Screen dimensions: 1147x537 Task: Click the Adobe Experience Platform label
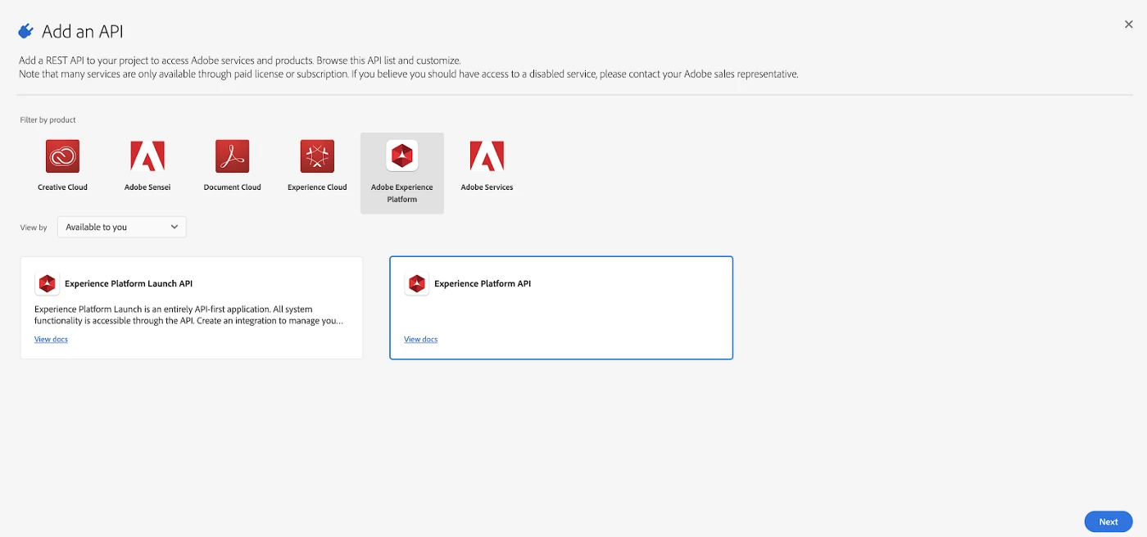[x=402, y=193]
